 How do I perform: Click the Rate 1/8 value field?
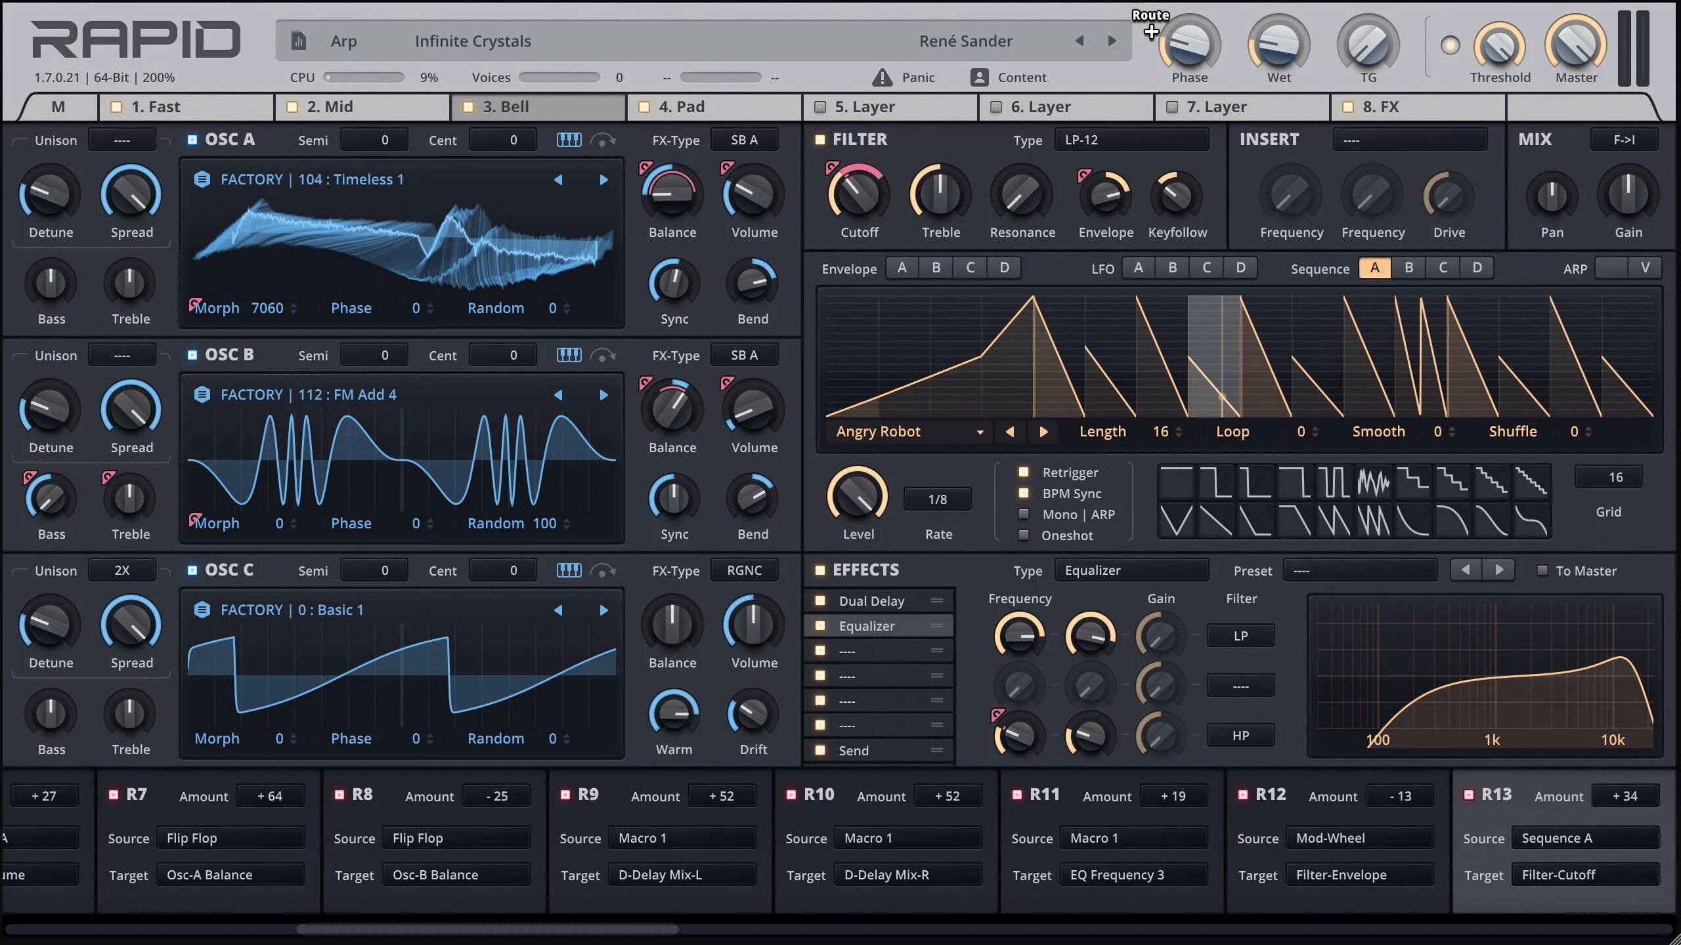[937, 499]
